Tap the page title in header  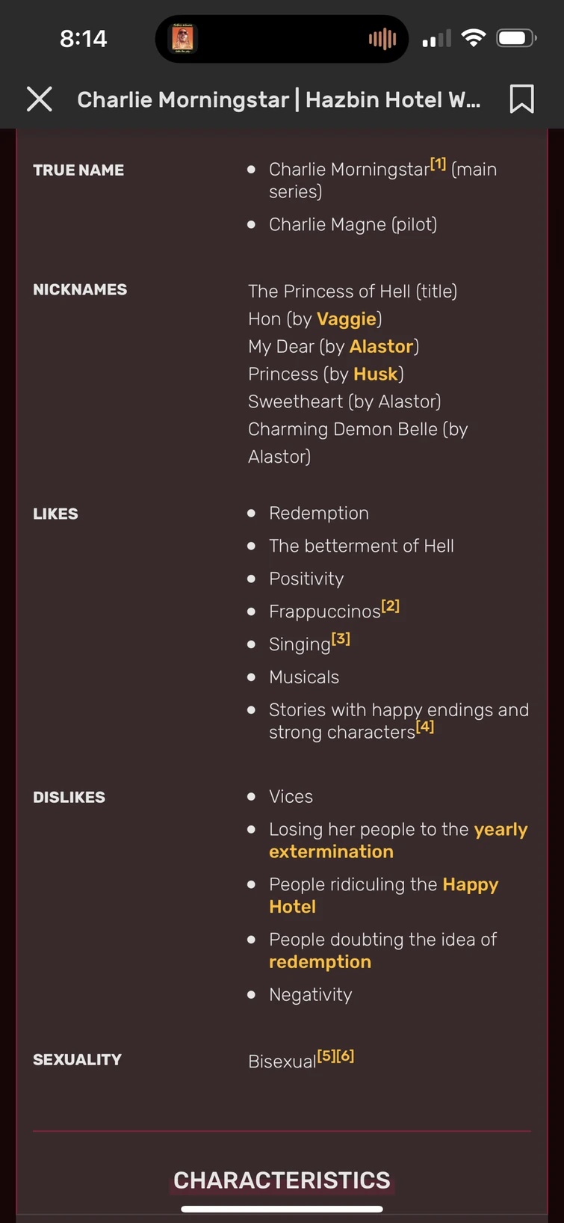279,99
